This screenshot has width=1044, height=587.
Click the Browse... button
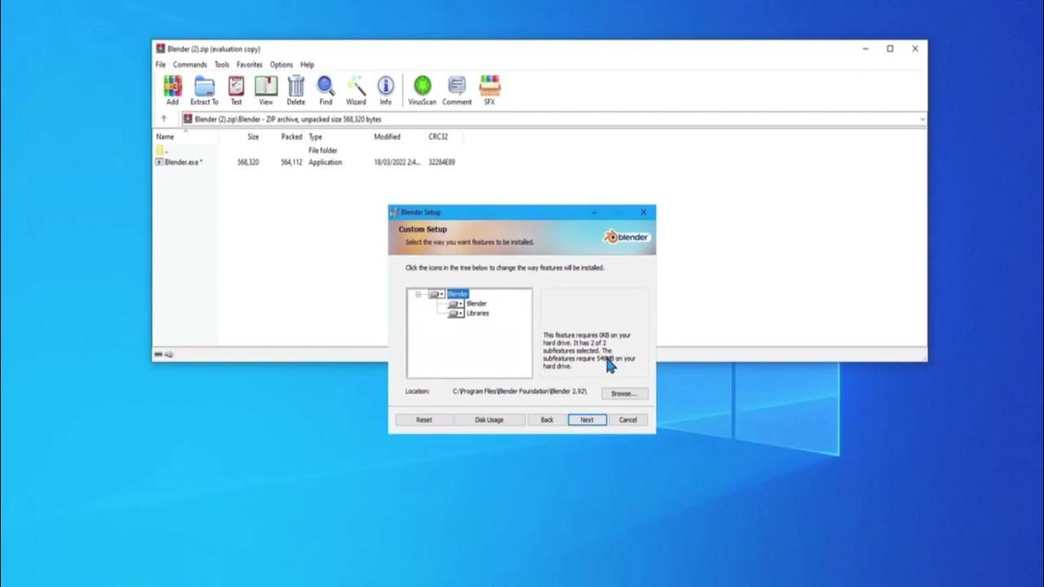pyautogui.click(x=625, y=393)
